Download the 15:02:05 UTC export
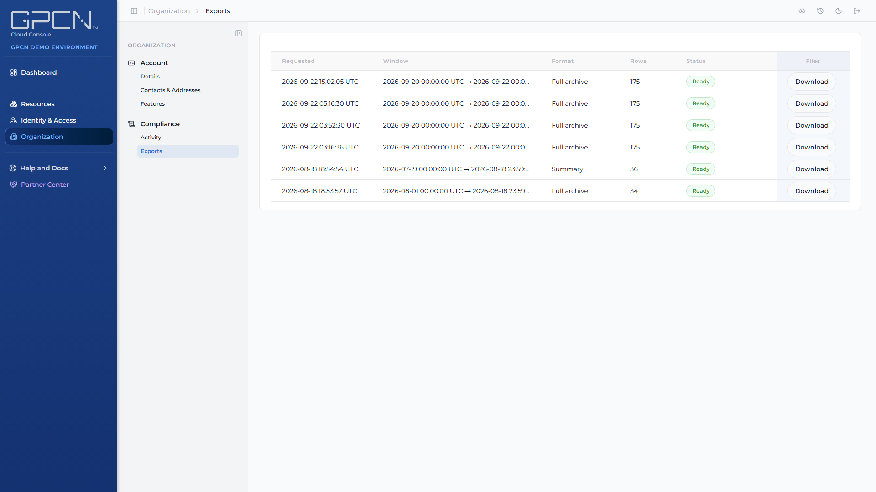 (x=812, y=82)
